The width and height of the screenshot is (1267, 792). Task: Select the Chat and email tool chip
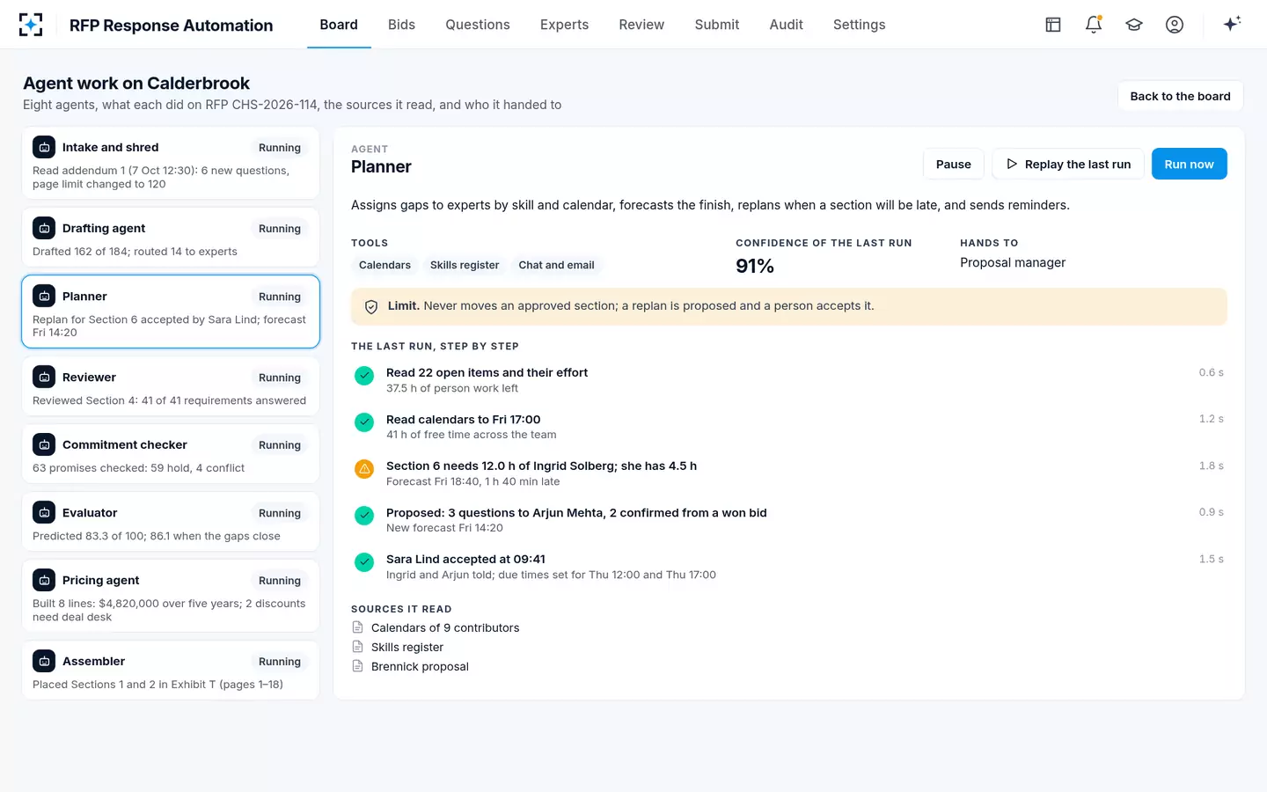(557, 265)
